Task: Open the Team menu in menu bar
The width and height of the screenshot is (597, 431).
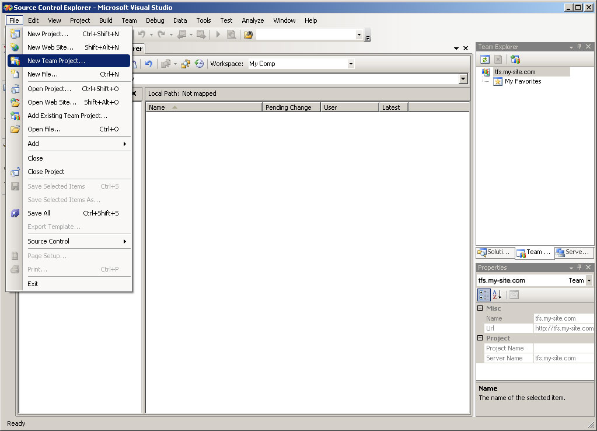Action: pyautogui.click(x=129, y=20)
